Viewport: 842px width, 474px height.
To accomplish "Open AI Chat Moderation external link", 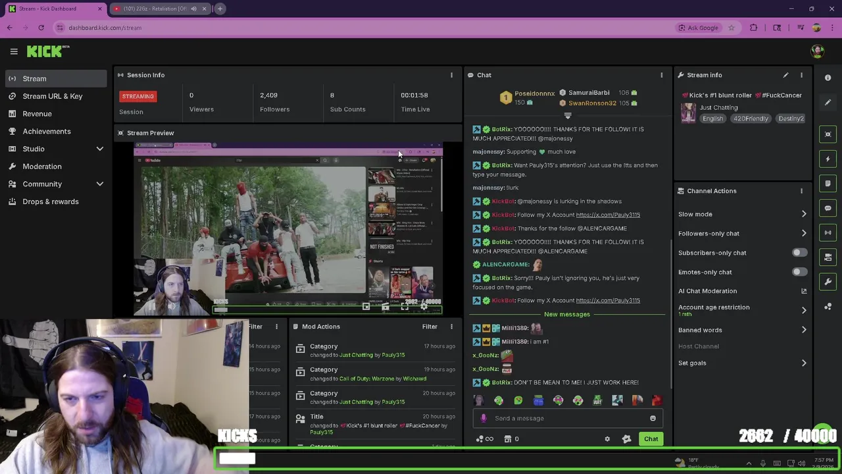I will click(804, 291).
